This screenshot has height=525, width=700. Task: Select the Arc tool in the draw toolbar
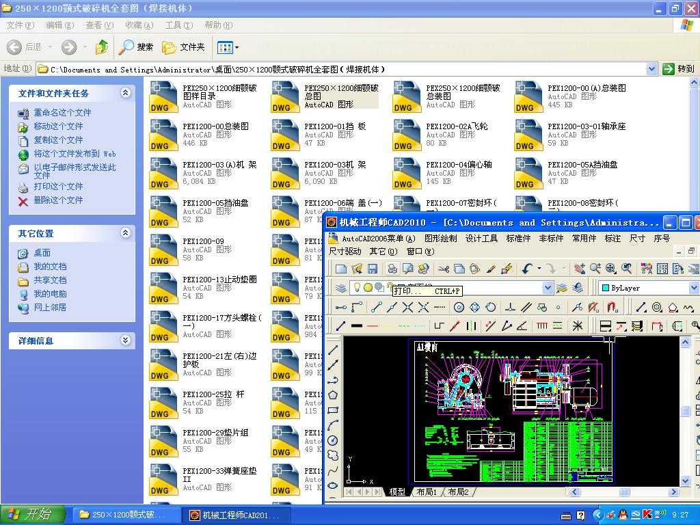pos(333,425)
